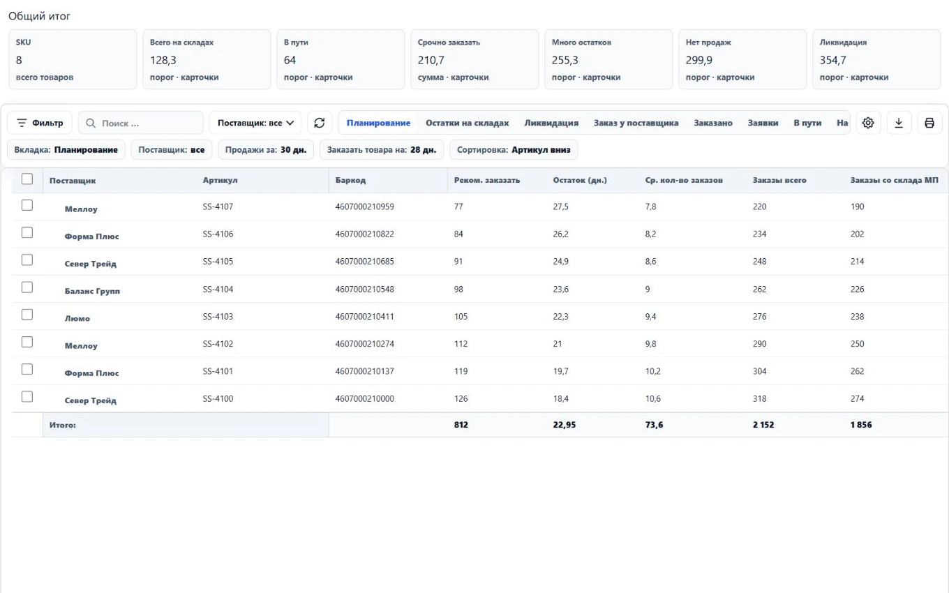Sort by Артикул column header
Image resolution: width=949 pixels, height=593 pixels.
[x=221, y=180]
